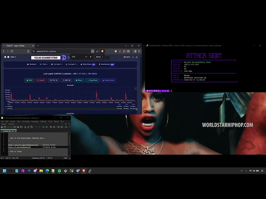Screen dimensions: 266x199
Task: Expand the Tools dropdown in dstat navigation
Action: click(x=44, y=64)
